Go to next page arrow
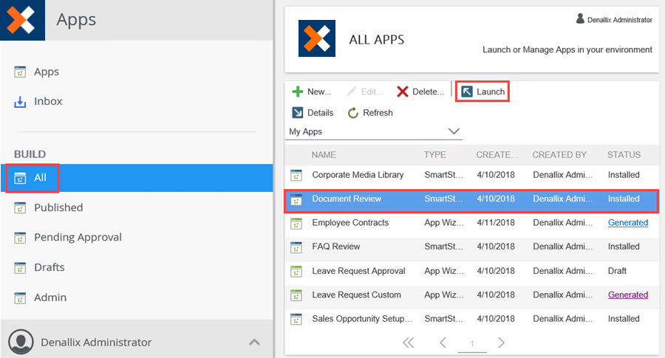The width and height of the screenshot is (665, 358). [x=501, y=342]
